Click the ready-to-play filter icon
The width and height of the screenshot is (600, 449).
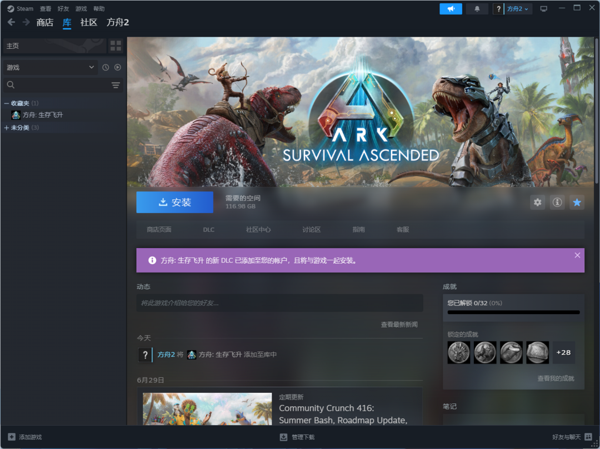click(117, 67)
